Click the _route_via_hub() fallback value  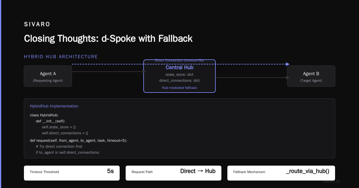(308, 171)
